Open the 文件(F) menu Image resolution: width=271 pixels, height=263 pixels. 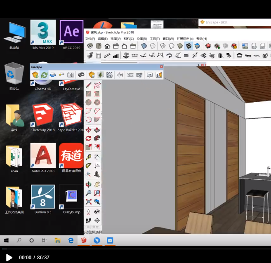[x=90, y=39]
